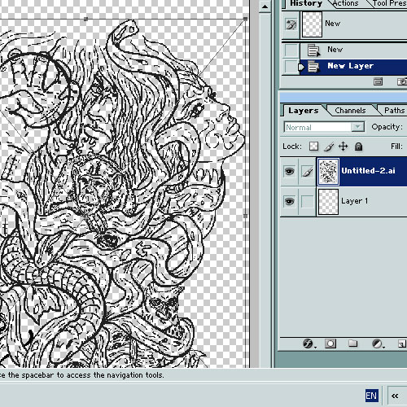The image size is (407, 407).
Task: Click the Layer 1 thumbnail
Action: click(x=328, y=202)
